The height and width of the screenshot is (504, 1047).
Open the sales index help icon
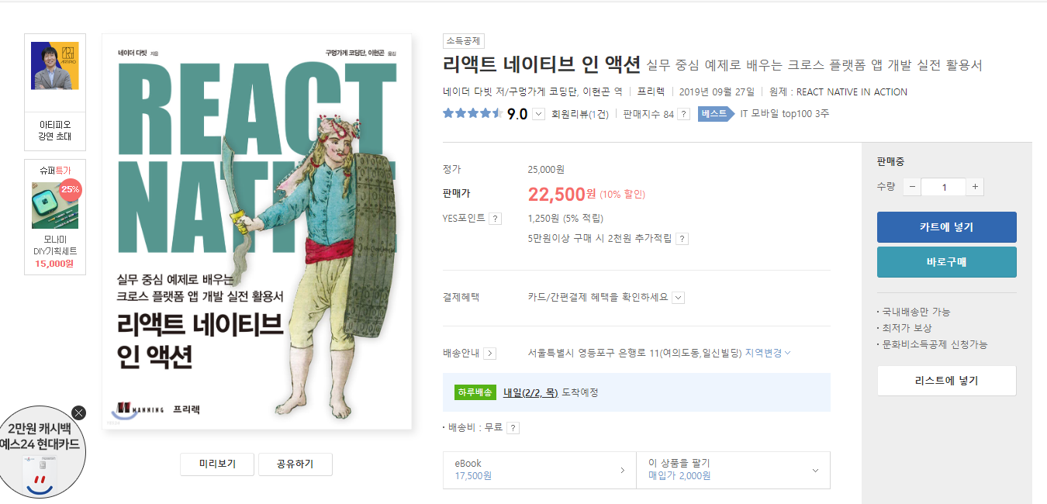[x=683, y=114]
